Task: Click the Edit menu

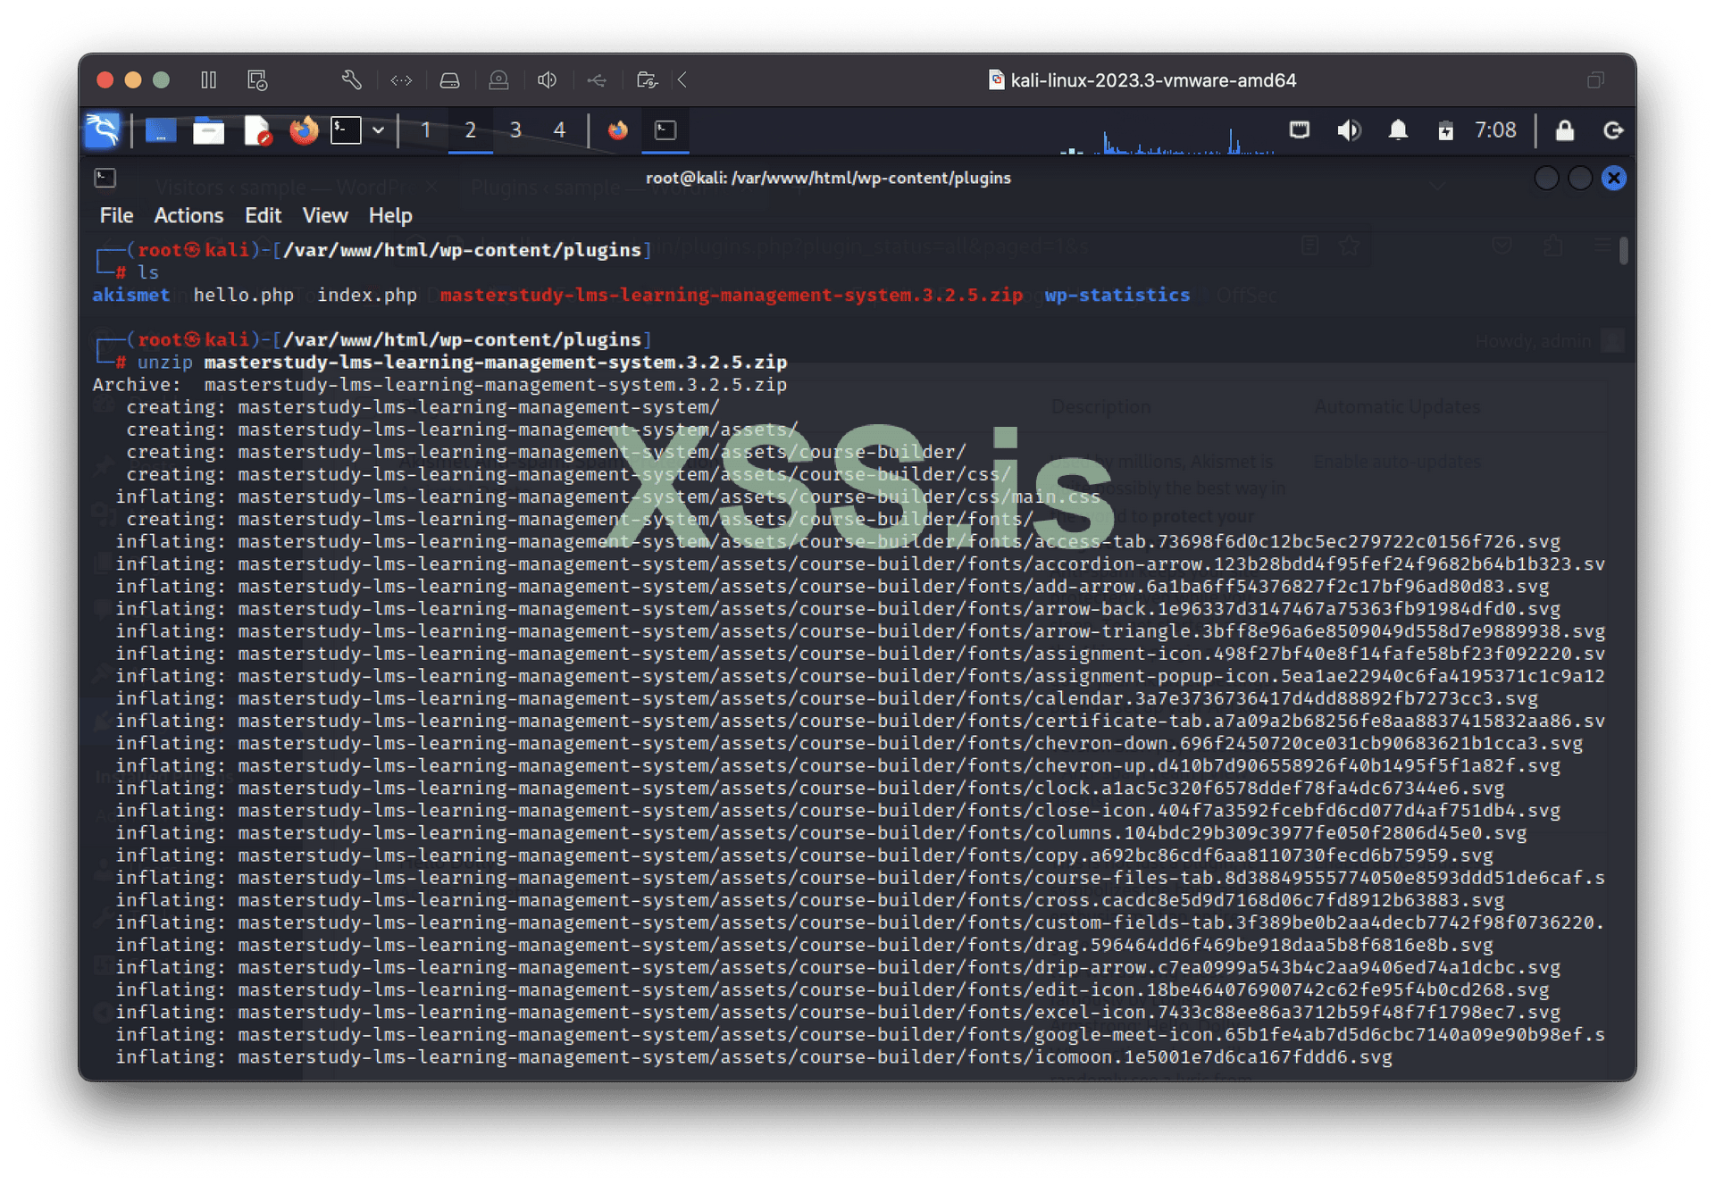Action: pos(263,215)
